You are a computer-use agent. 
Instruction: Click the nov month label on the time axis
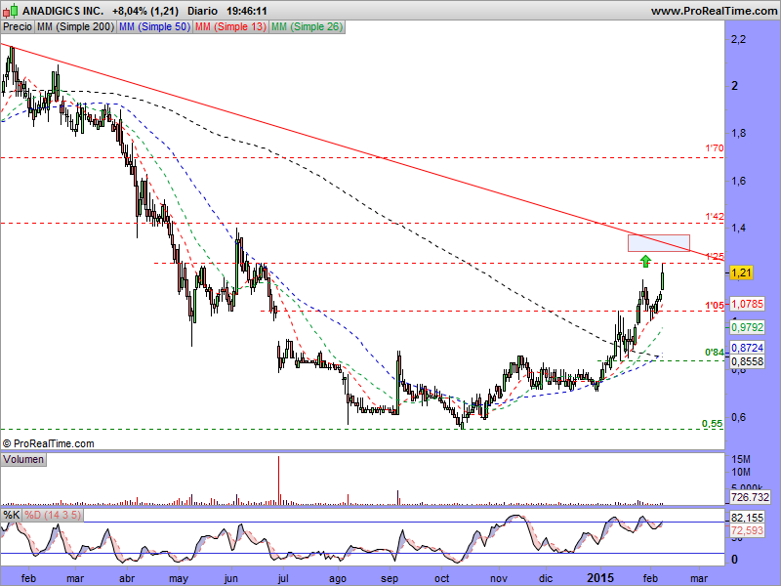pyautogui.click(x=499, y=578)
